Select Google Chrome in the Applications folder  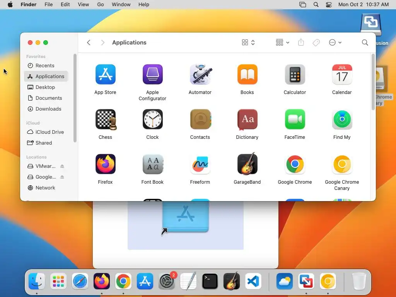pyautogui.click(x=295, y=164)
